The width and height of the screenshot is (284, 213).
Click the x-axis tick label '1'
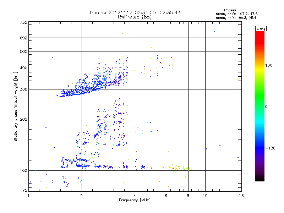pyautogui.click(x=28, y=196)
